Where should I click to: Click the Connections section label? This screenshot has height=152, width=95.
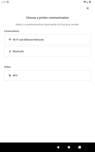[12, 31]
